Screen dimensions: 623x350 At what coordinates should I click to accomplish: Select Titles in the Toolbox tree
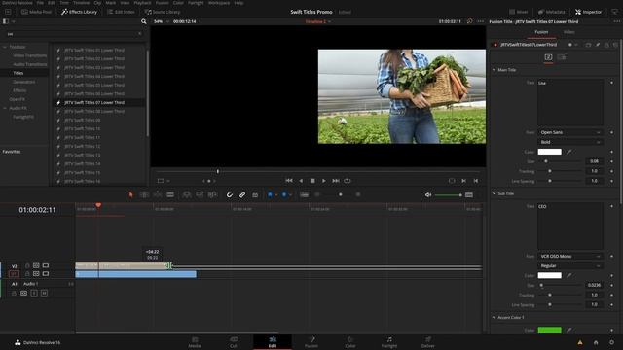(18, 73)
